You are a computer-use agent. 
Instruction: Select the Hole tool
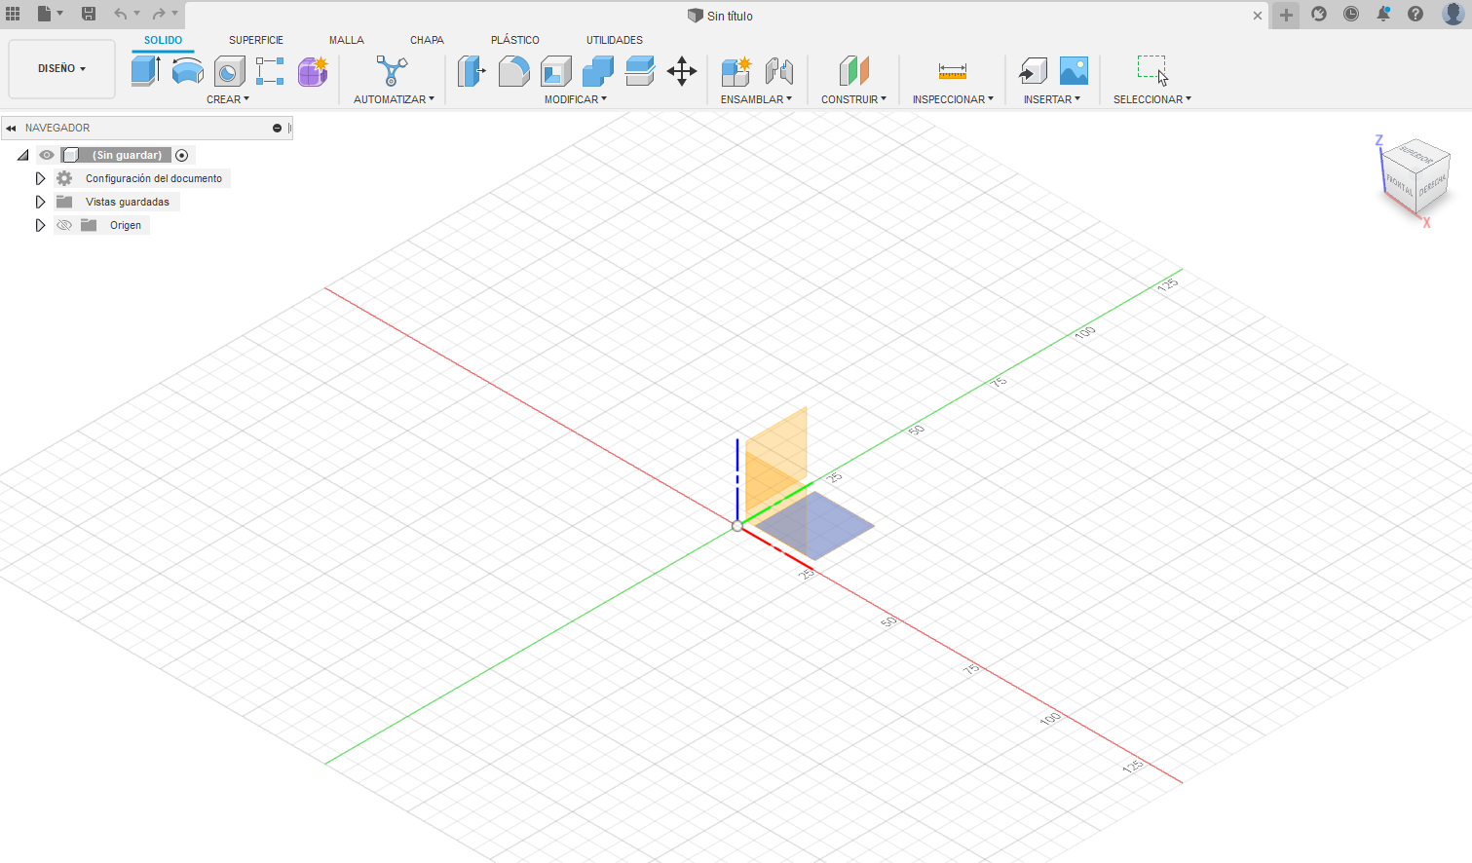click(x=229, y=71)
